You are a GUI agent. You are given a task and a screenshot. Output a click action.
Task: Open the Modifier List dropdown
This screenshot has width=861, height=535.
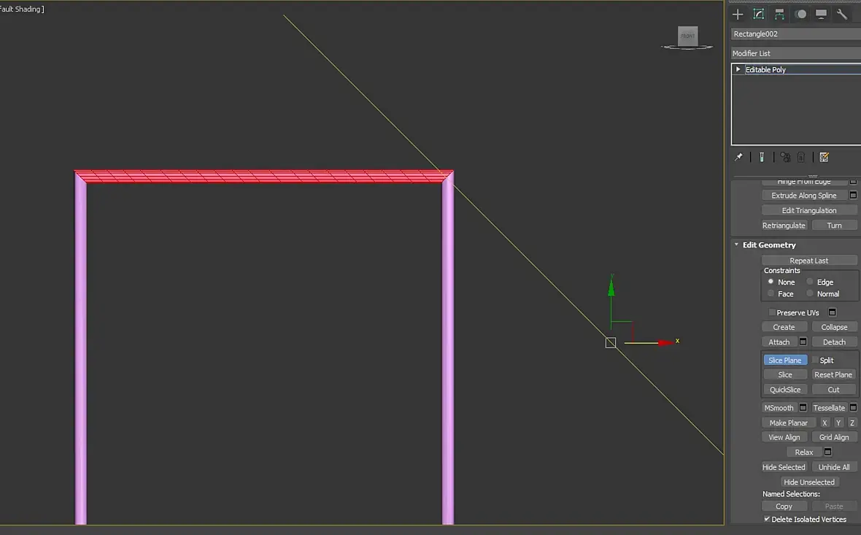click(795, 53)
